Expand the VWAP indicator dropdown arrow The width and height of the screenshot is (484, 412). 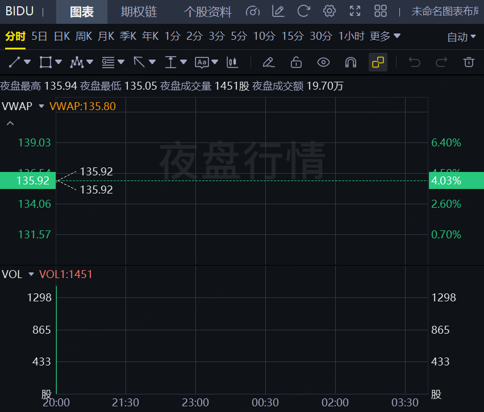41,106
